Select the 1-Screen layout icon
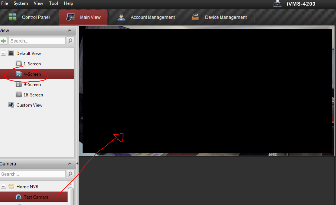This screenshot has width=336, height=205. click(19, 64)
